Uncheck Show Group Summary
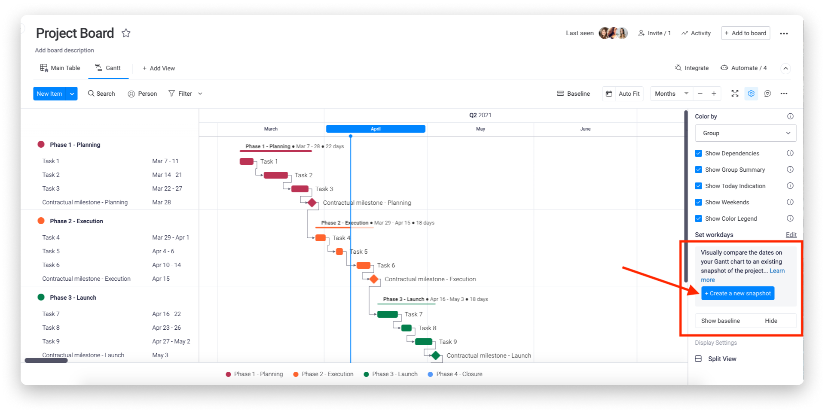Image resolution: width=825 pixels, height=413 pixels. [x=698, y=170]
